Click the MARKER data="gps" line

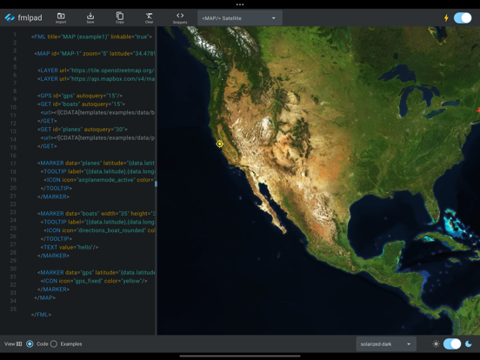[x=97, y=272]
